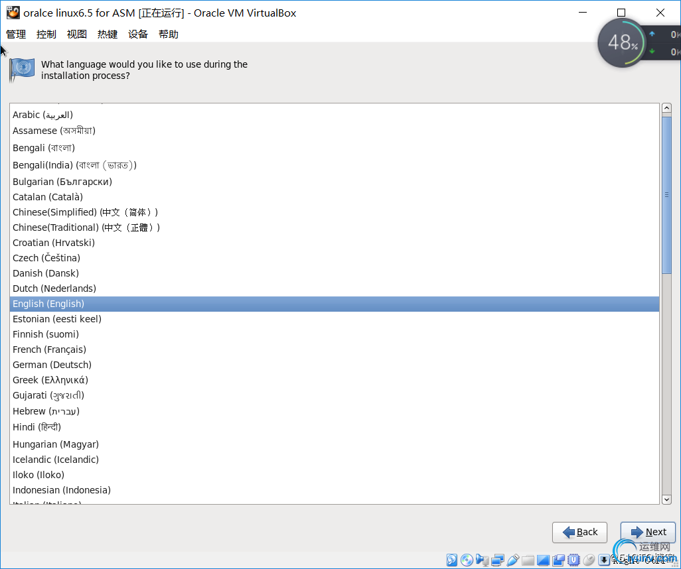Select Croatian (Hrvatski)
Image resolution: width=681 pixels, height=569 pixels.
335,243
